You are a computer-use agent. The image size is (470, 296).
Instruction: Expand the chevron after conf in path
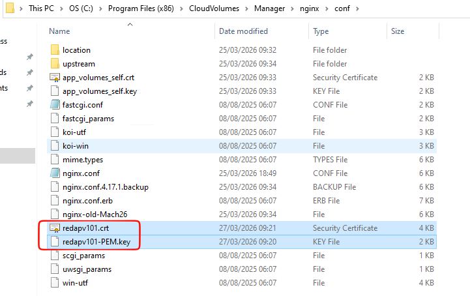point(357,8)
